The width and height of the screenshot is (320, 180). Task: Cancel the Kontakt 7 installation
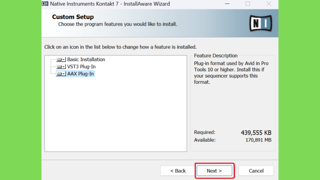[256, 171]
